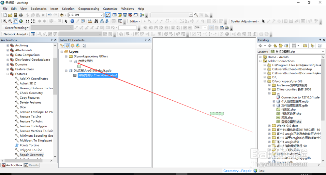The height and width of the screenshot is (175, 326).
Task: Open the Editor Toolbar button
Action: pyautogui.click(x=108, y=15)
